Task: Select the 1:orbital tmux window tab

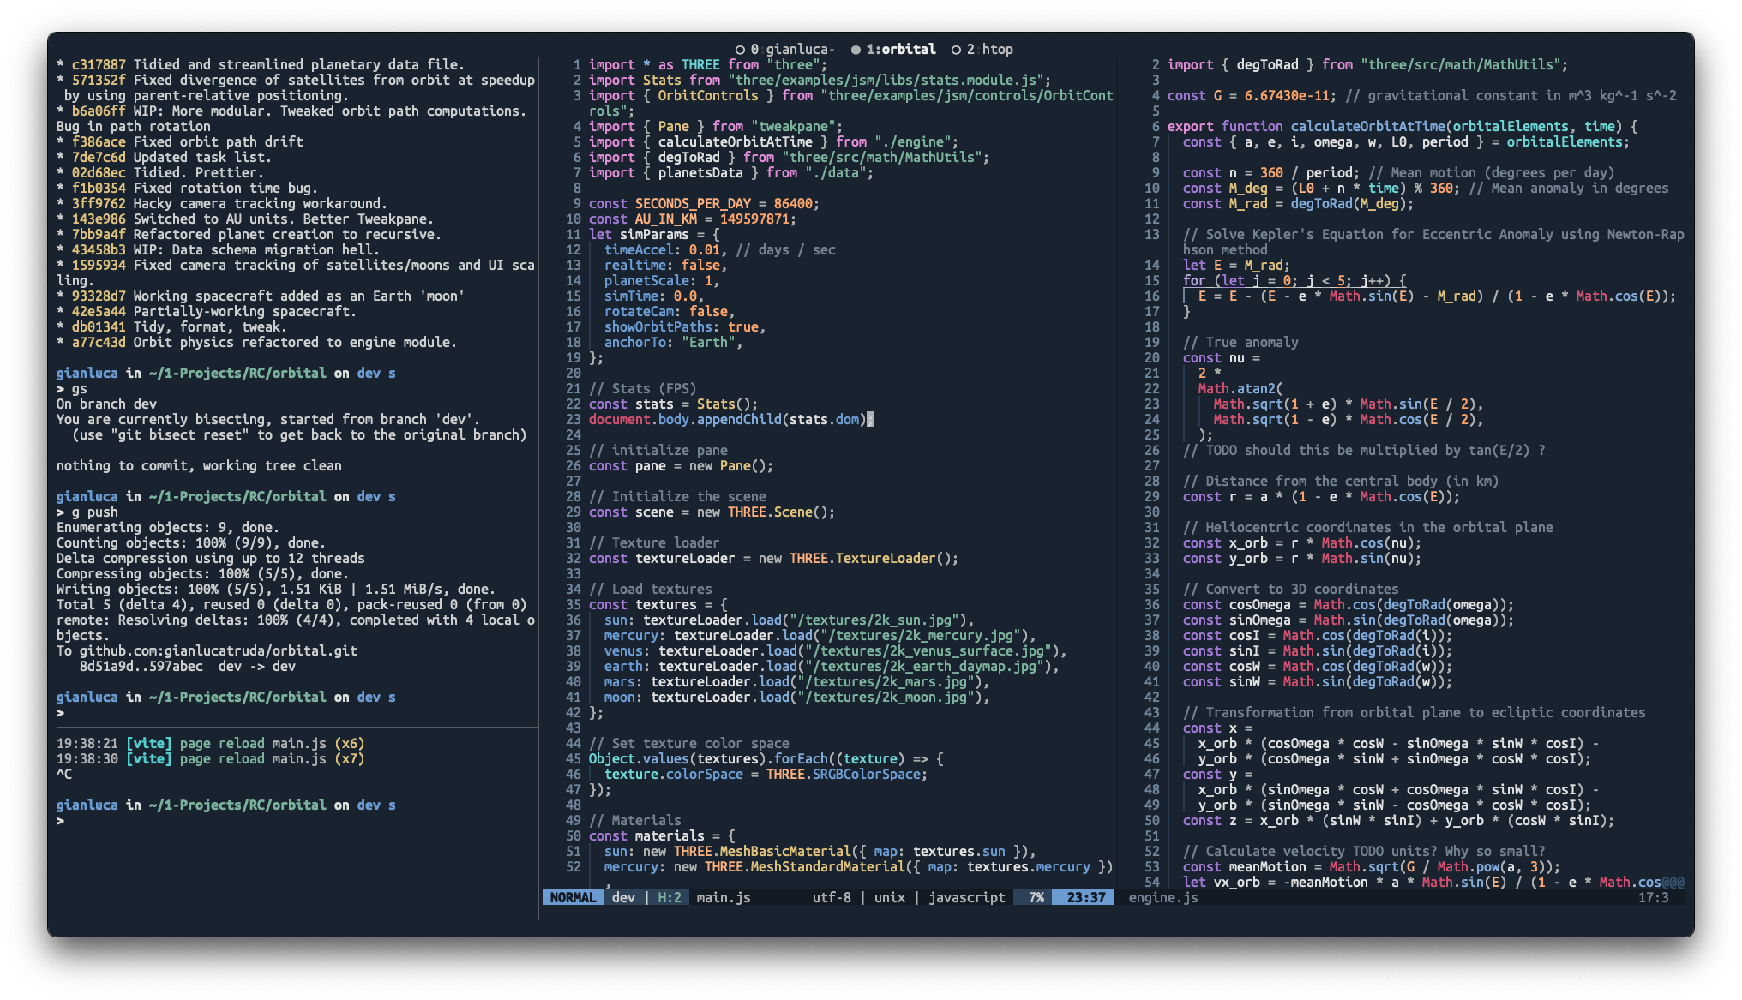Action: (892, 49)
